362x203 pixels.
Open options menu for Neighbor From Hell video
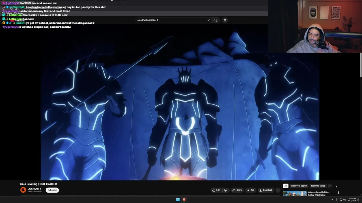pos(339,193)
